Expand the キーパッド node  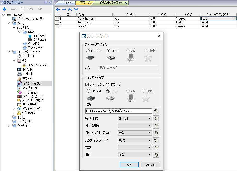coord(9,126)
